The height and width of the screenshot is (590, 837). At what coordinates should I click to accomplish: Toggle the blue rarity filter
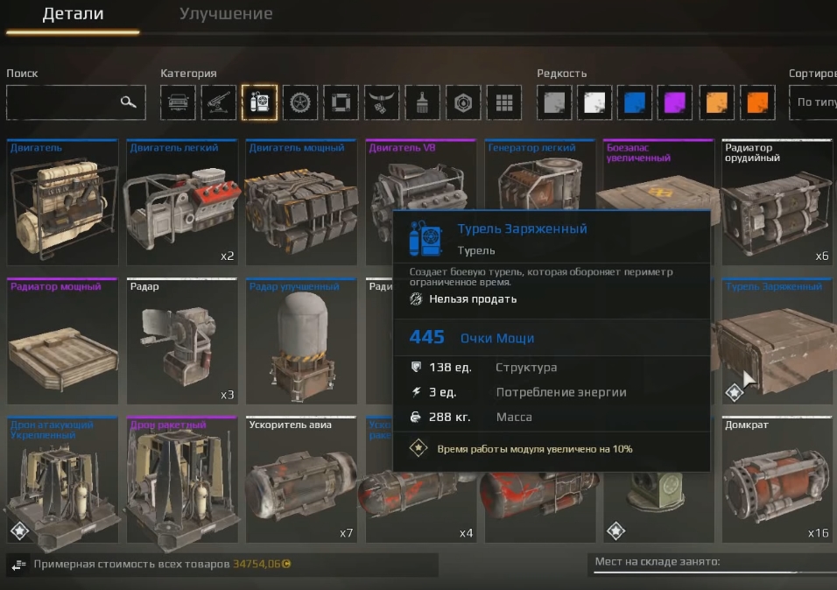(x=636, y=102)
